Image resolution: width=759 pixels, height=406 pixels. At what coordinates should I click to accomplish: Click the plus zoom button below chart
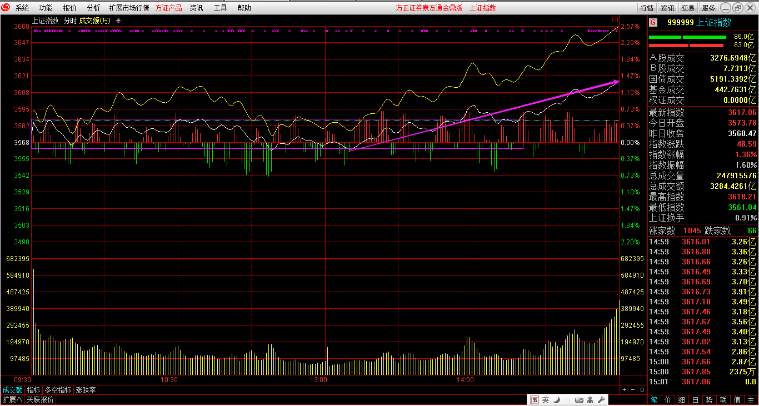coord(624,390)
